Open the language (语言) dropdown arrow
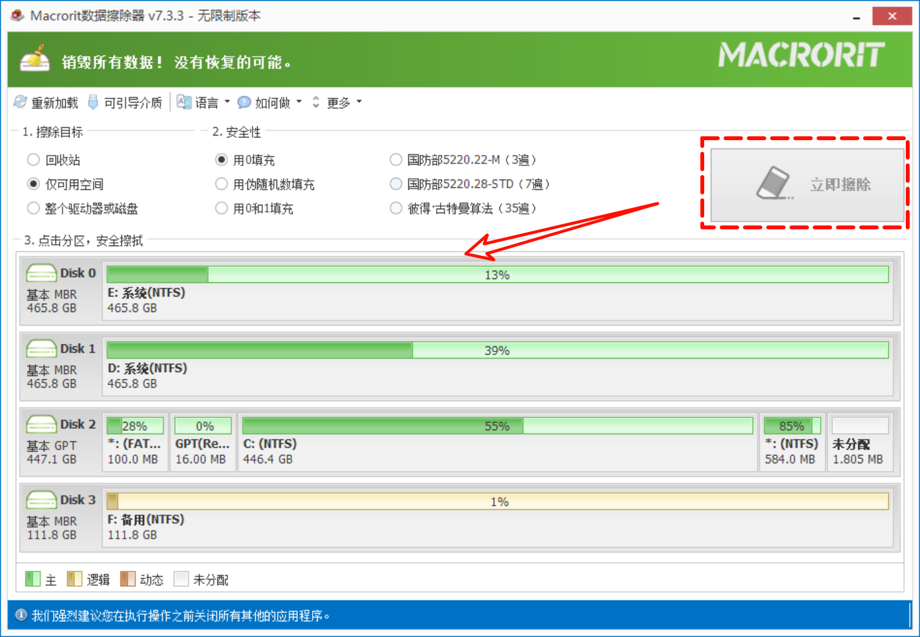This screenshot has width=920, height=637. pos(227,101)
